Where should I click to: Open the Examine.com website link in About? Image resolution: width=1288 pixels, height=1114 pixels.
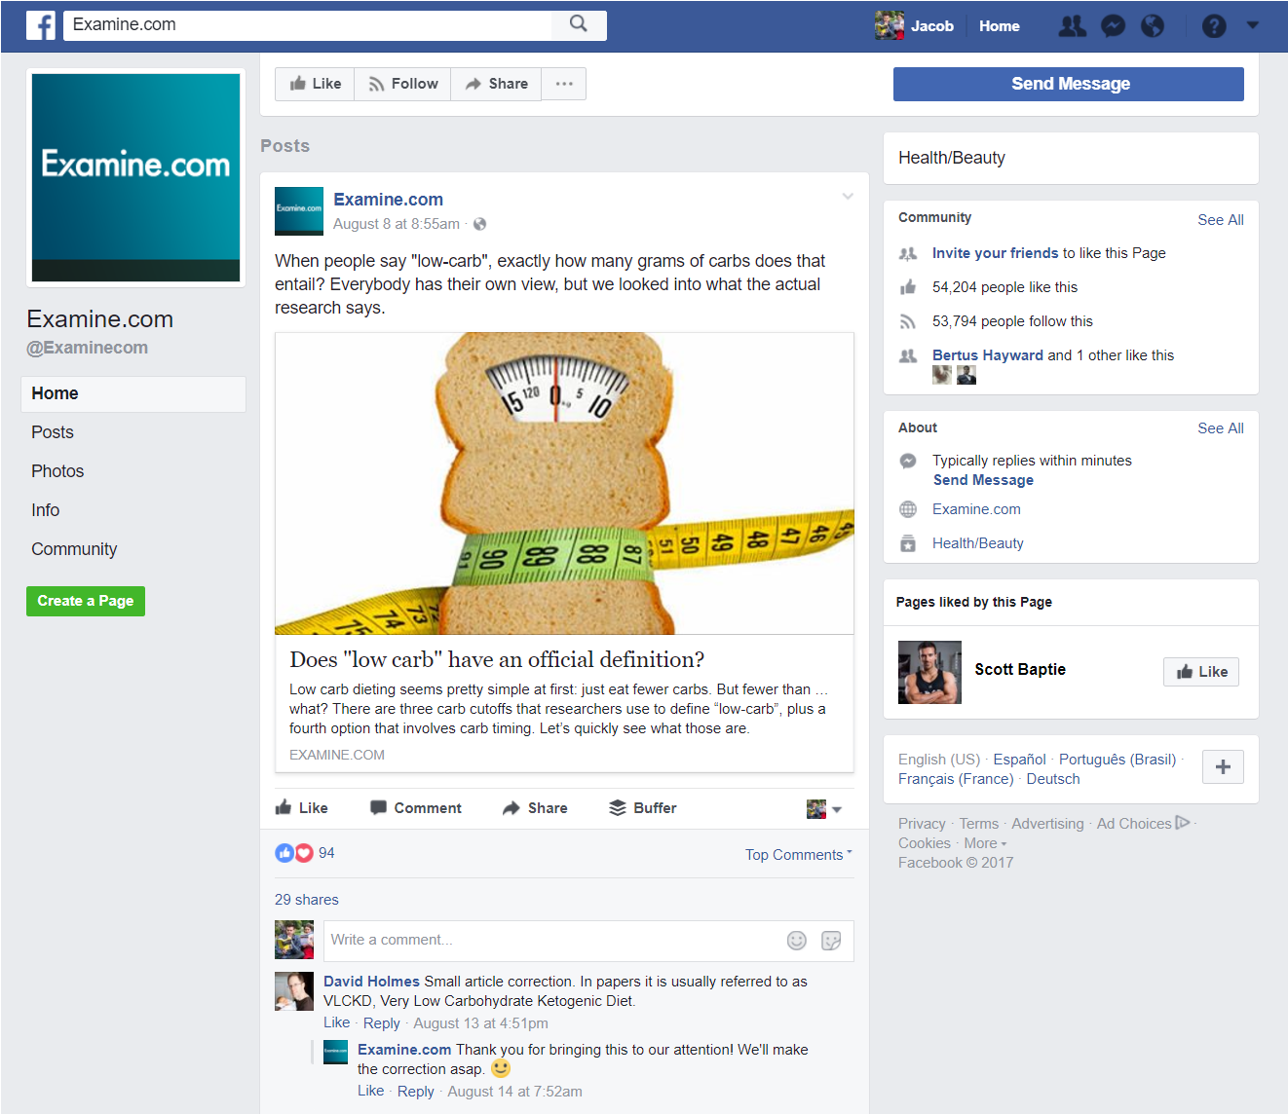point(976,509)
